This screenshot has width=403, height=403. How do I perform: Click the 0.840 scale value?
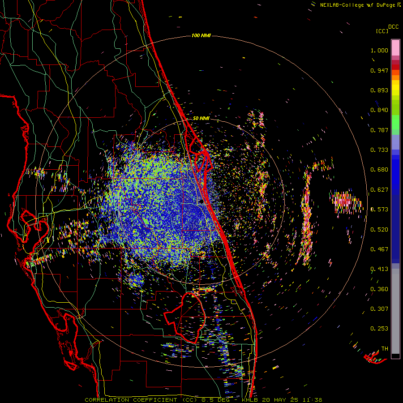point(379,110)
